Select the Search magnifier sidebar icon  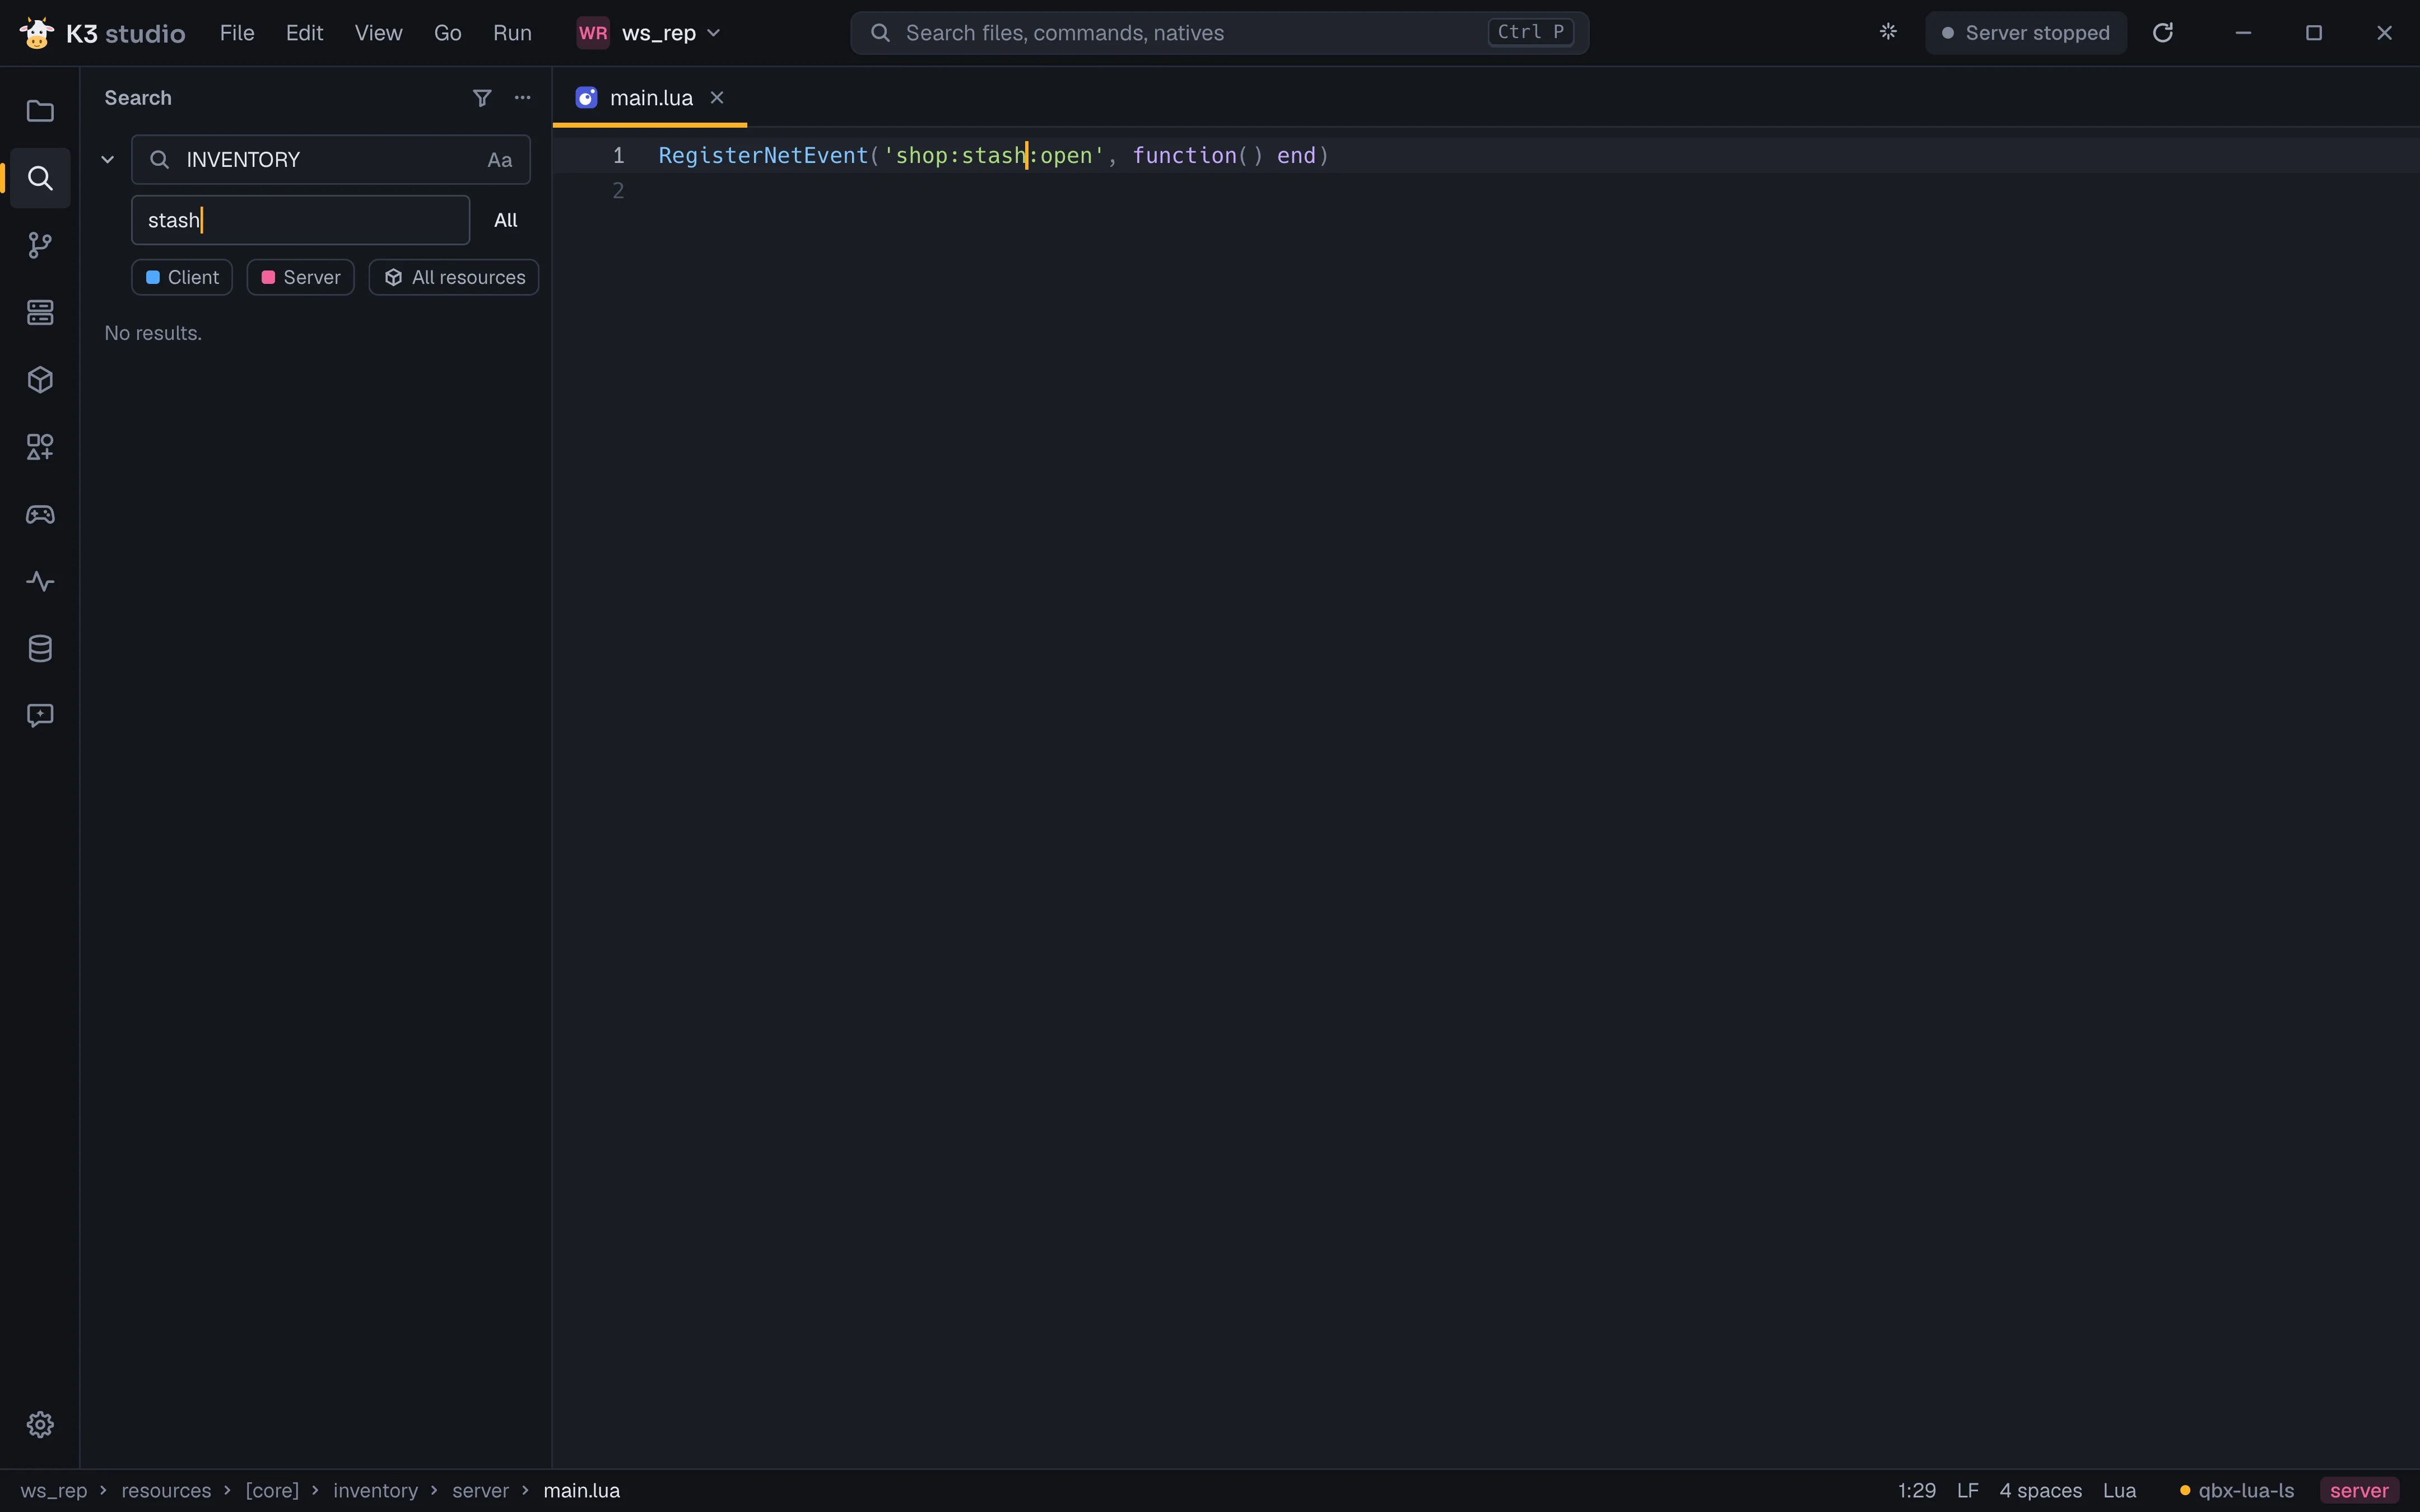[x=40, y=178]
